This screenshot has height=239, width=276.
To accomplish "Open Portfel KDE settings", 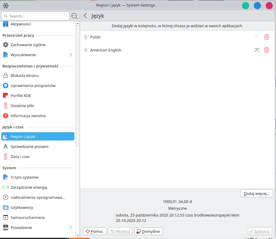I will (x=21, y=96).
